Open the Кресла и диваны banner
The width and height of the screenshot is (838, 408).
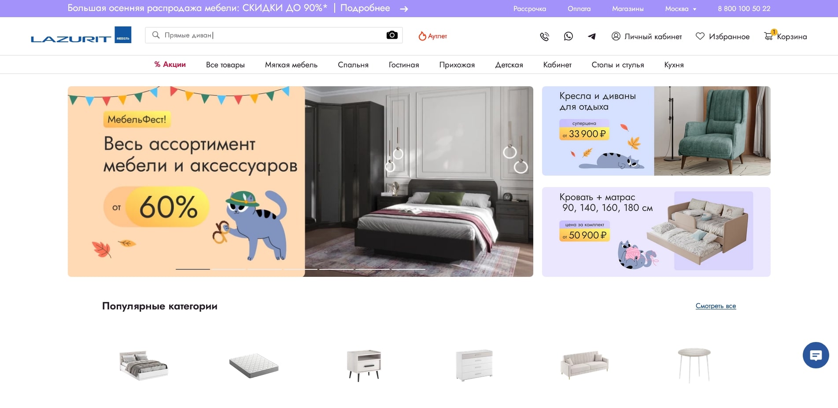pyautogui.click(x=656, y=131)
